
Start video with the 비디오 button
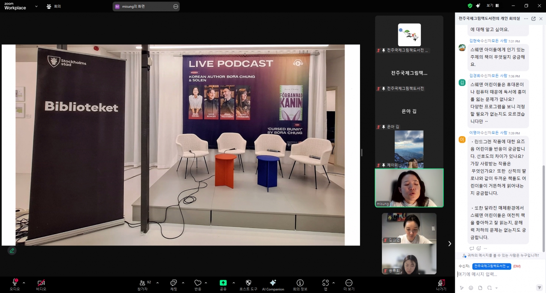point(41,284)
